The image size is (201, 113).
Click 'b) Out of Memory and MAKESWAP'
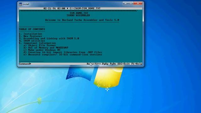[46, 48]
